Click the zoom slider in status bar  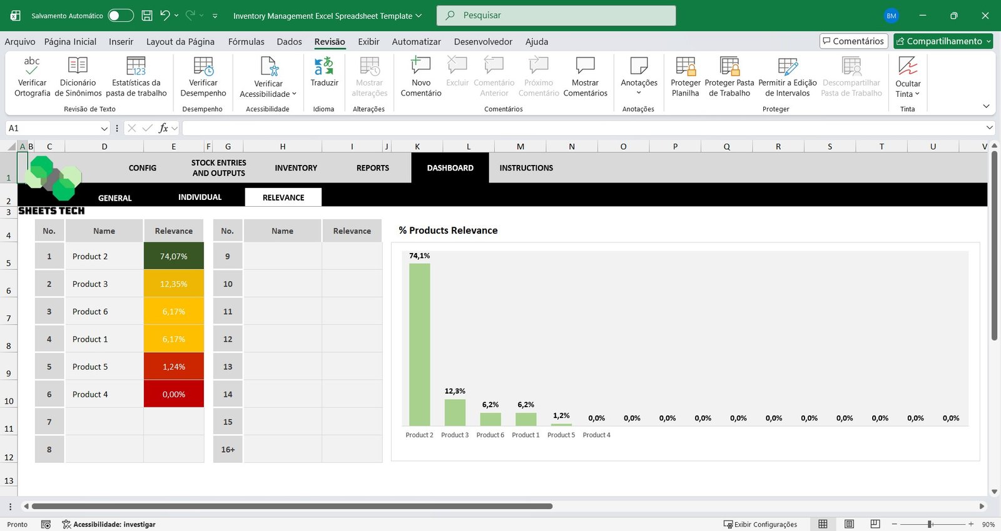pos(930,524)
